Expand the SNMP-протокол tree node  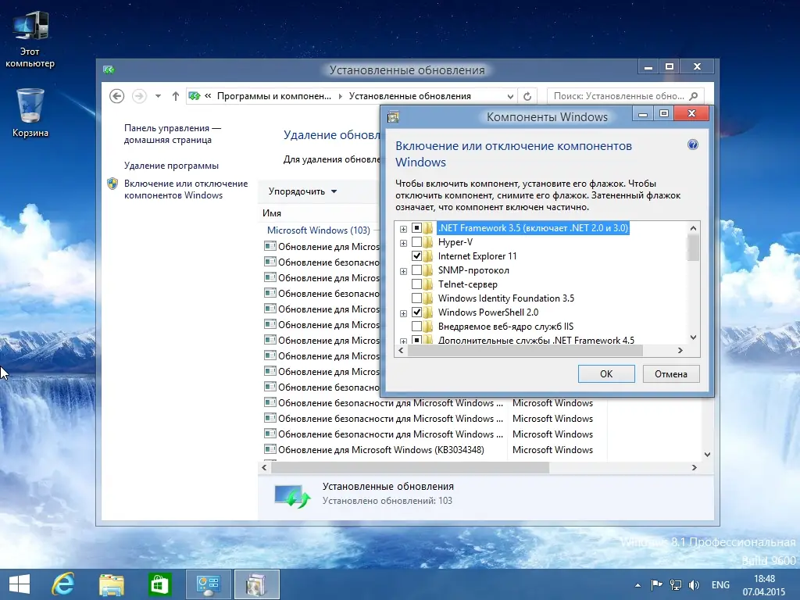403,271
